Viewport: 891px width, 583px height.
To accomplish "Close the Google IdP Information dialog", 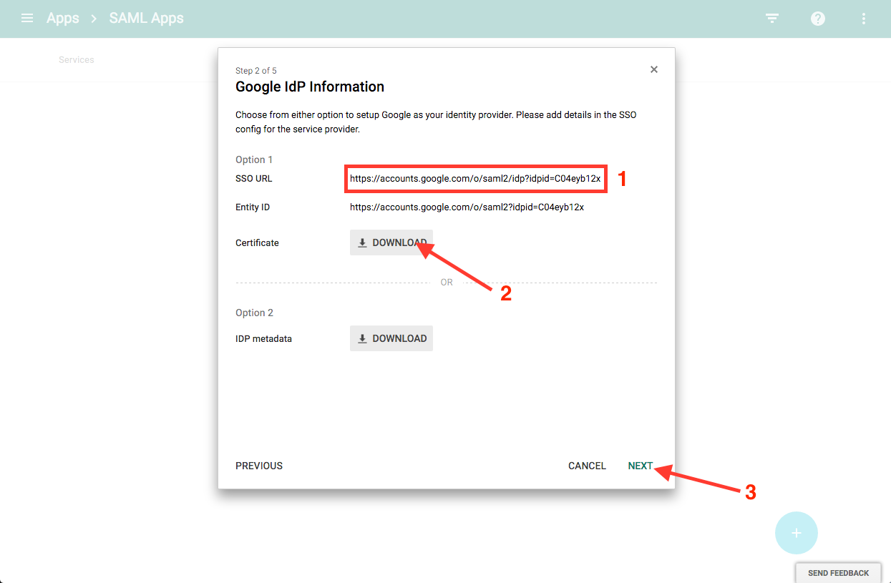I will (x=653, y=69).
